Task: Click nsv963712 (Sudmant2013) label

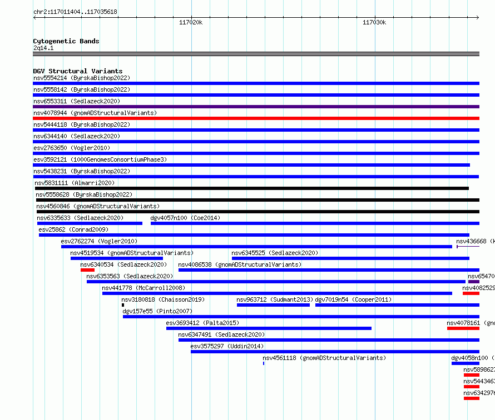Action: point(275,299)
